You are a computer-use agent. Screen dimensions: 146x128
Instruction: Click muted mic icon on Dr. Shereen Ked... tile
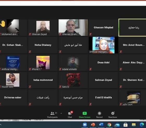[x=121, y=86]
